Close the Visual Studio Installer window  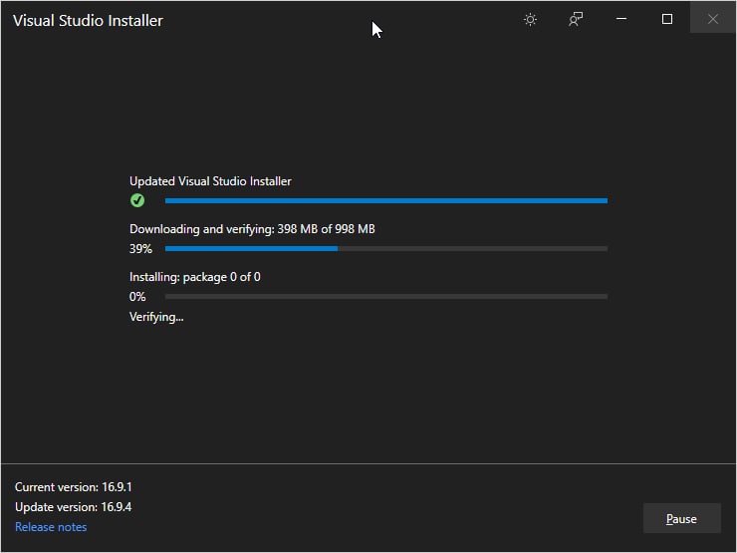(x=713, y=19)
